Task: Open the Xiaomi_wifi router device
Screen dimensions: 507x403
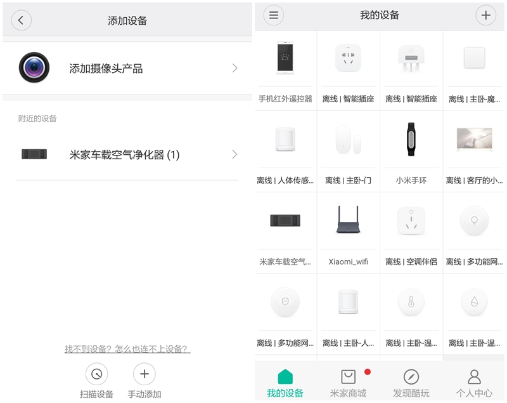Action: point(348,232)
